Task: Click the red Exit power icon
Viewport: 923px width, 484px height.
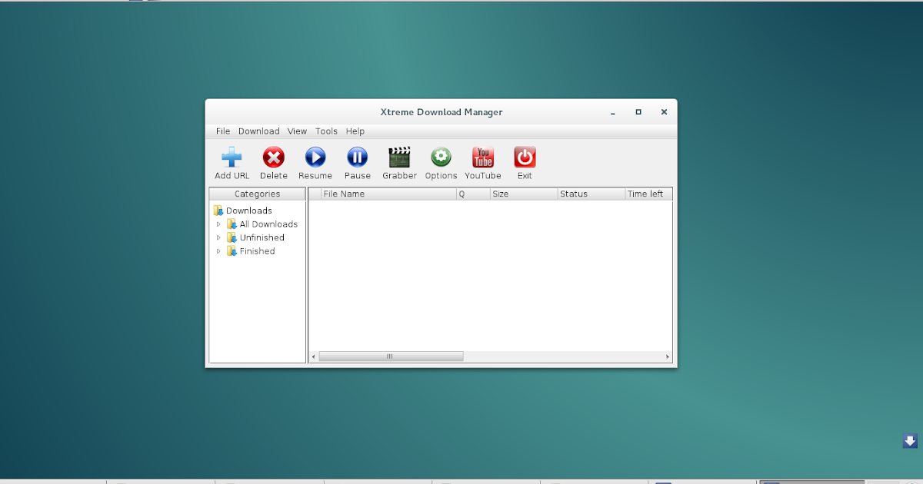Action: click(525, 157)
